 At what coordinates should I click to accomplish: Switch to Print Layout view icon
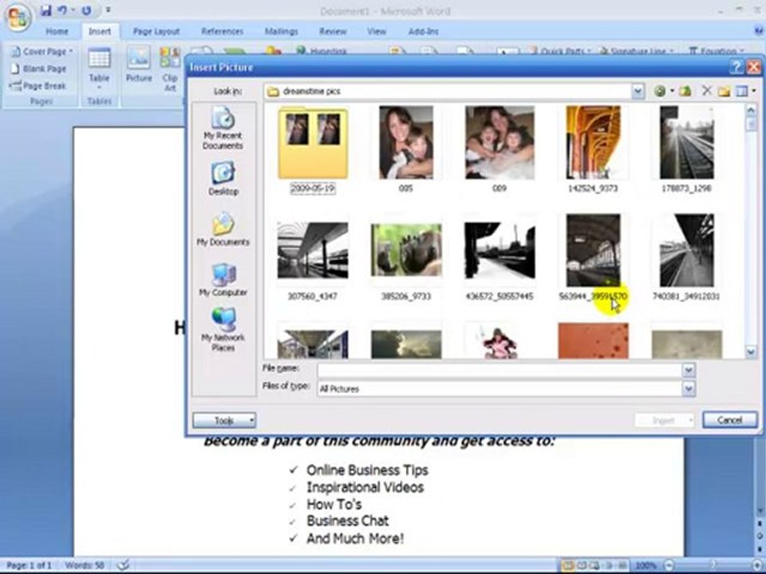[568, 566]
